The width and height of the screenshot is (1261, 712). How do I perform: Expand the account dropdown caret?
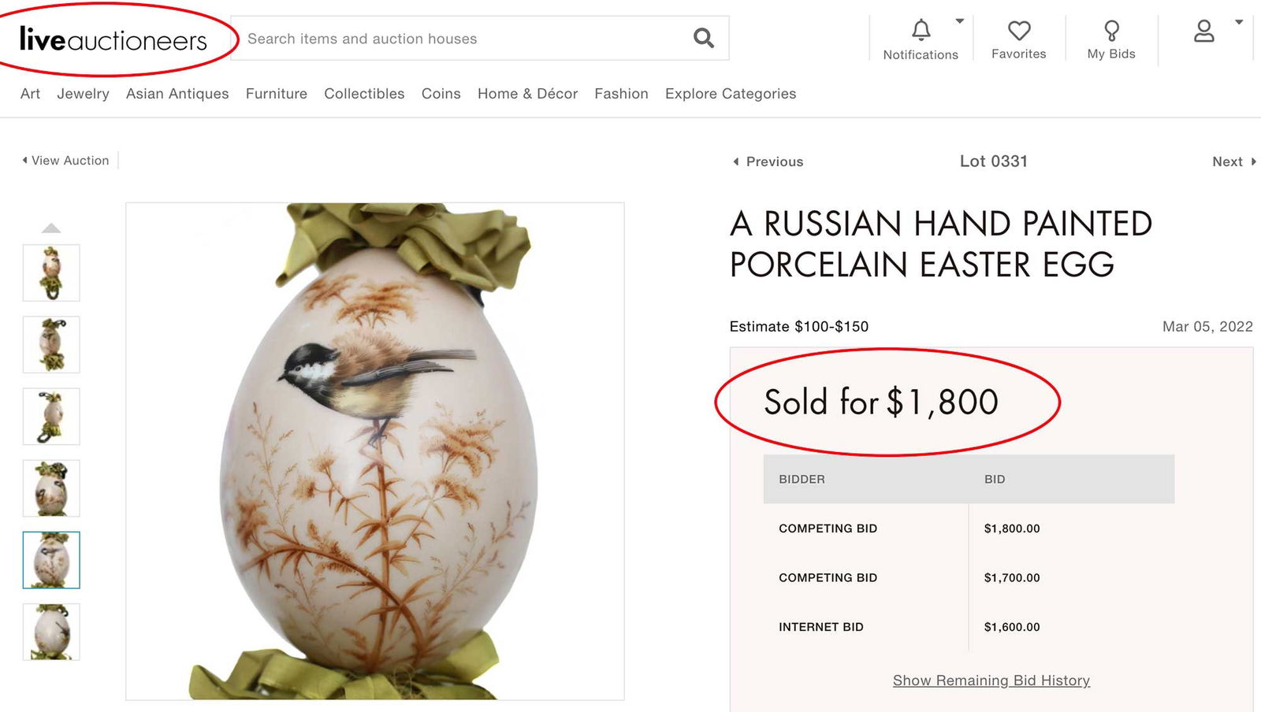click(x=1238, y=21)
